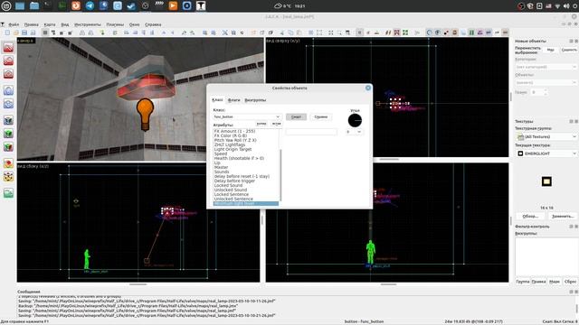Open file manager folder icon in taskbar
579x325 pixels.
pyautogui.click(x=34, y=5)
